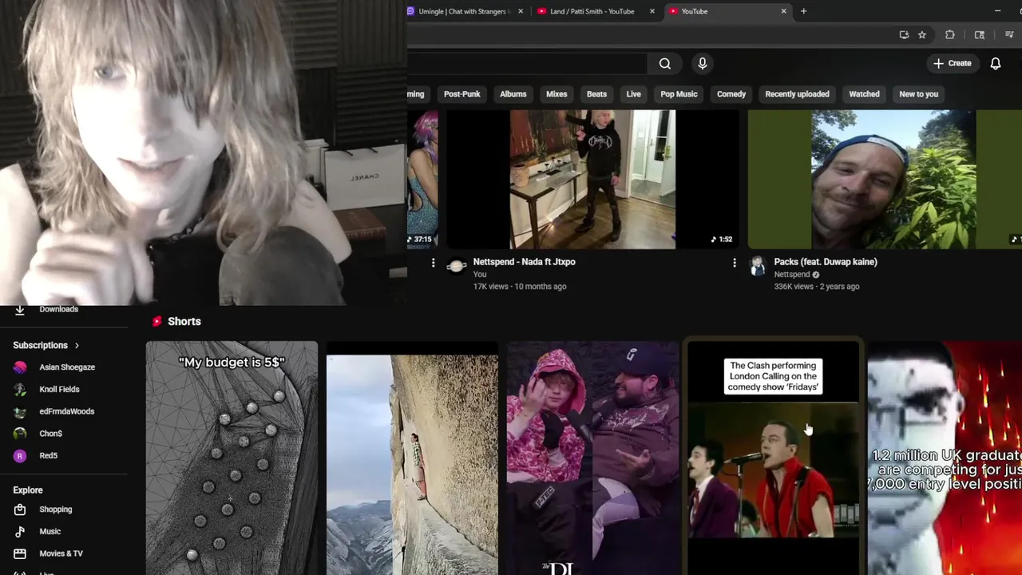This screenshot has height=575, width=1022.
Task: Click the Red5 channel avatar
Action: [x=20, y=456]
